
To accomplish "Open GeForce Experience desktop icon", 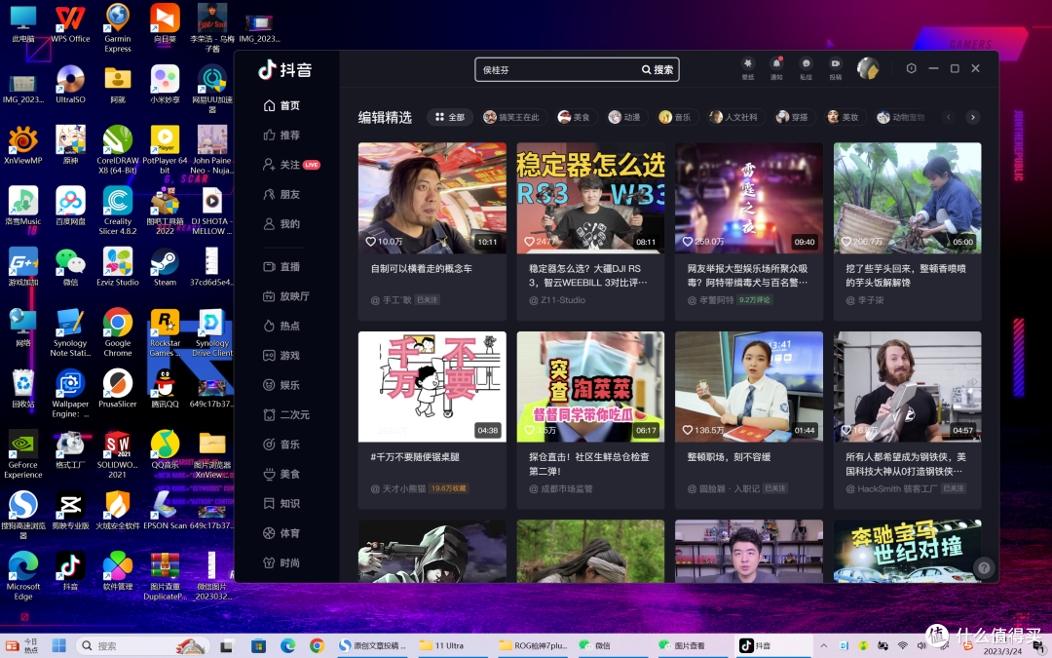I will tap(23, 454).
